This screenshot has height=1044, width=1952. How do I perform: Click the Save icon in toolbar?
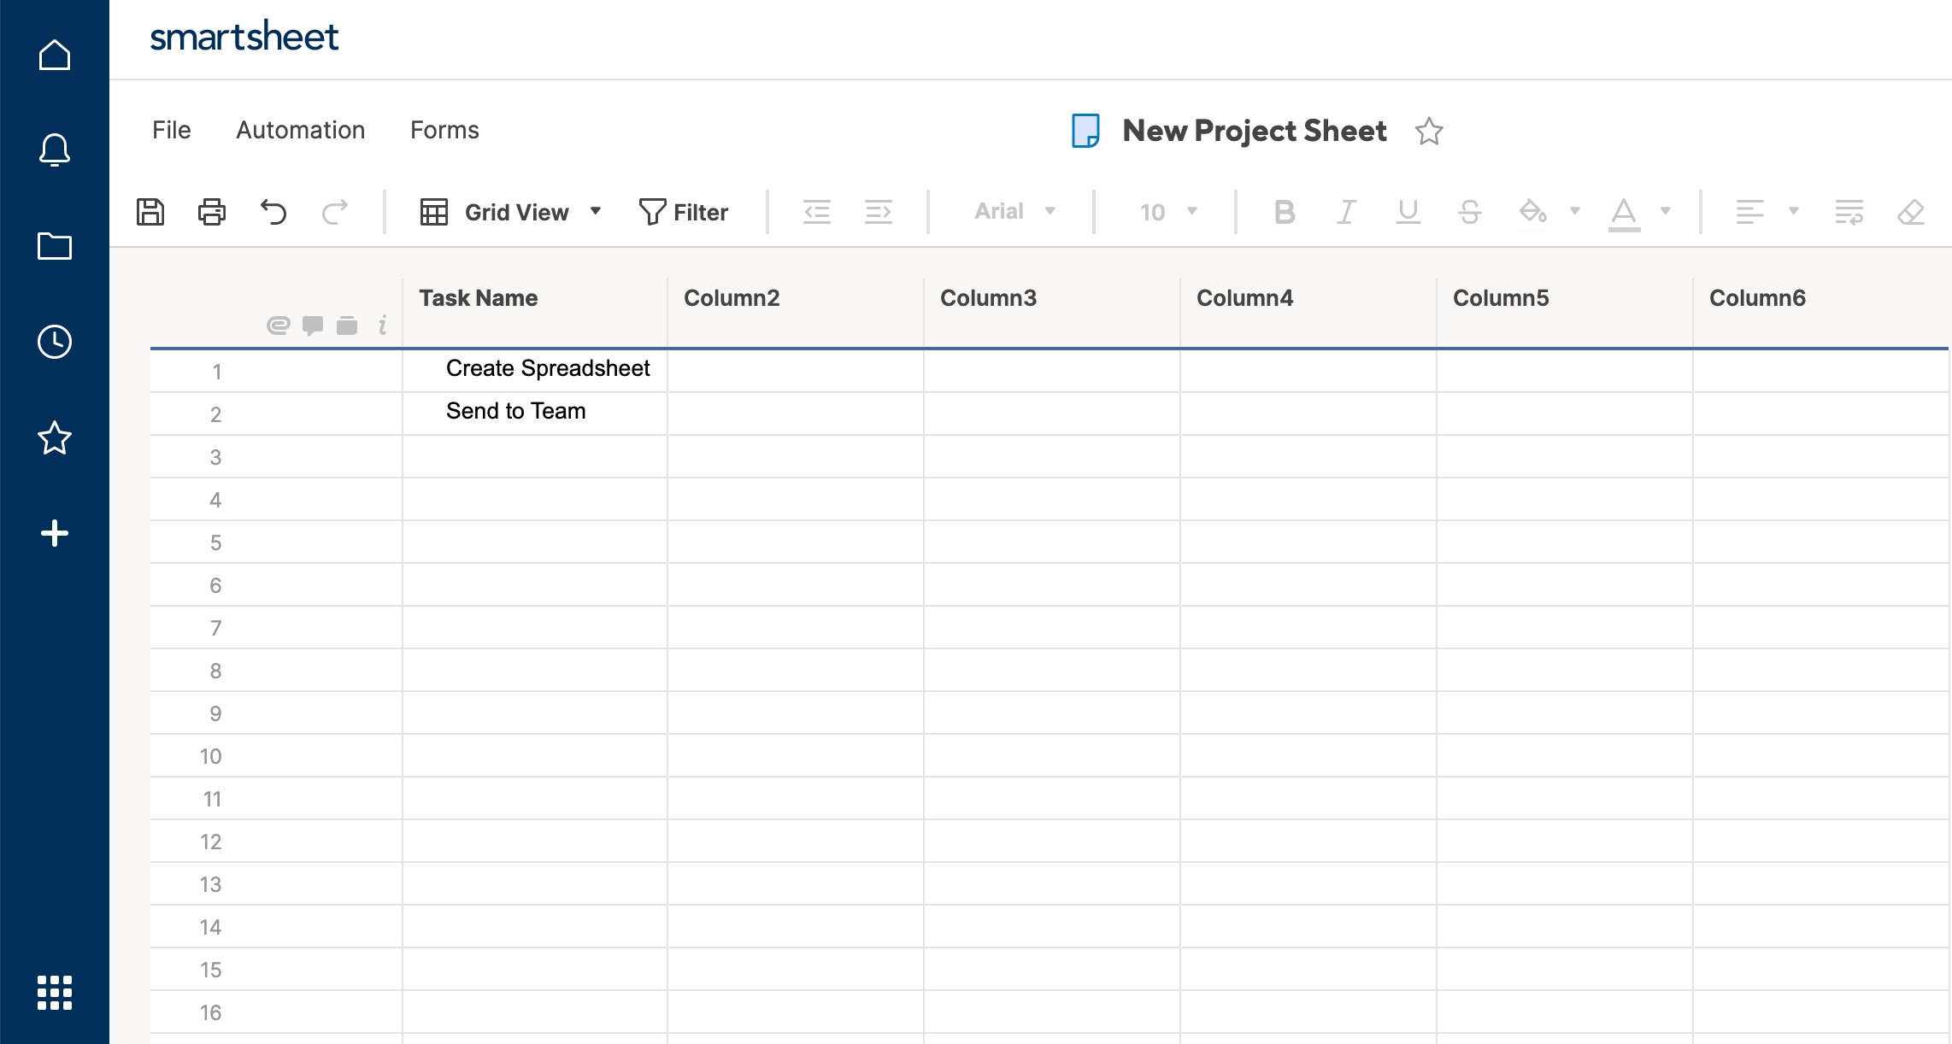coord(151,212)
